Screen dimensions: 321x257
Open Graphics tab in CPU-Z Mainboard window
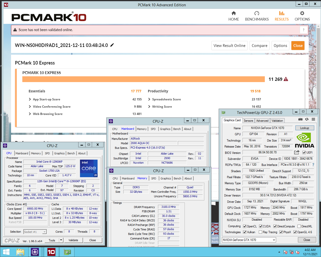pos(165,129)
